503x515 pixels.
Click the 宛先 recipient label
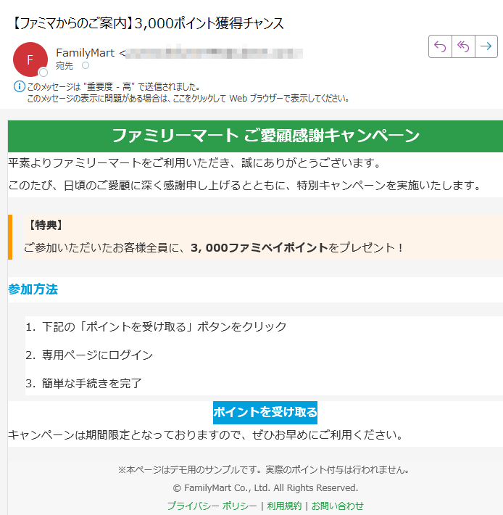[x=65, y=66]
